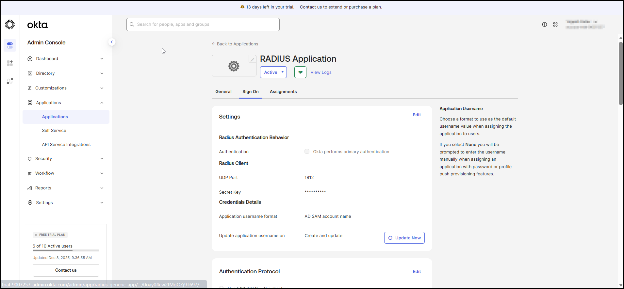Open the apps grid icon in header
This screenshot has width=624, height=289.
point(555,24)
